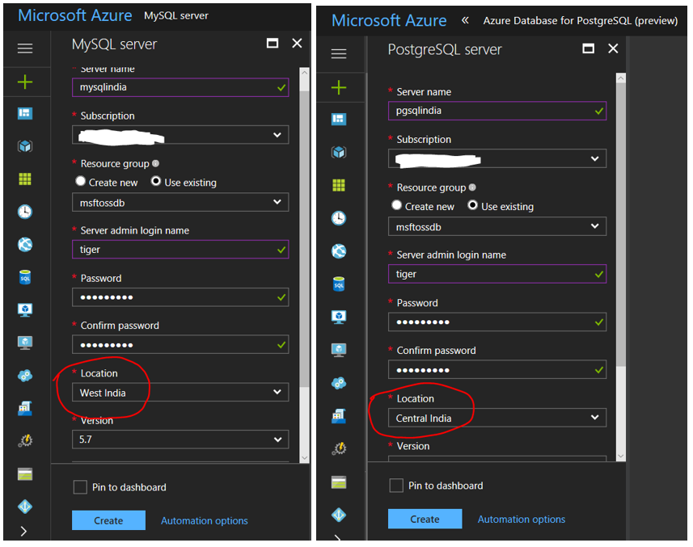Image resolution: width=693 pixels, height=547 pixels.
Task: Open Automation options link on PostgreSQL blade
Action: coord(521,520)
